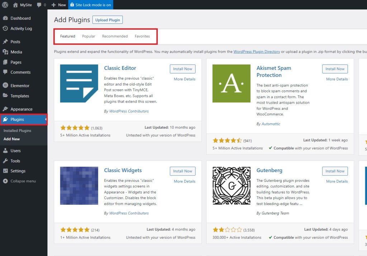367x256 pixels.
Task: Click the Pages icon in sidebar
Action: click(x=5, y=62)
